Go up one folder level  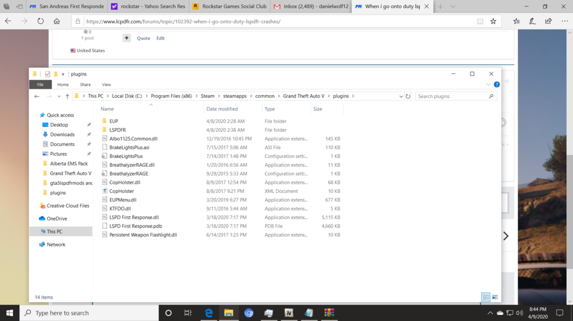[67, 96]
